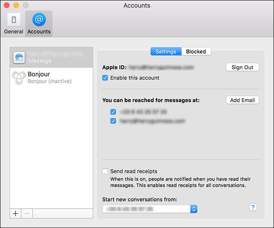
Task: Click the Sign Out button
Action: click(242, 67)
